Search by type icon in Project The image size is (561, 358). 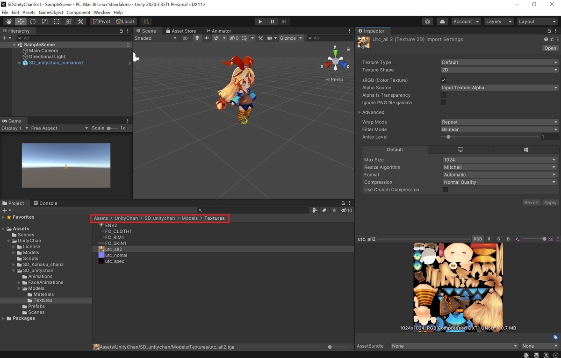click(315, 210)
